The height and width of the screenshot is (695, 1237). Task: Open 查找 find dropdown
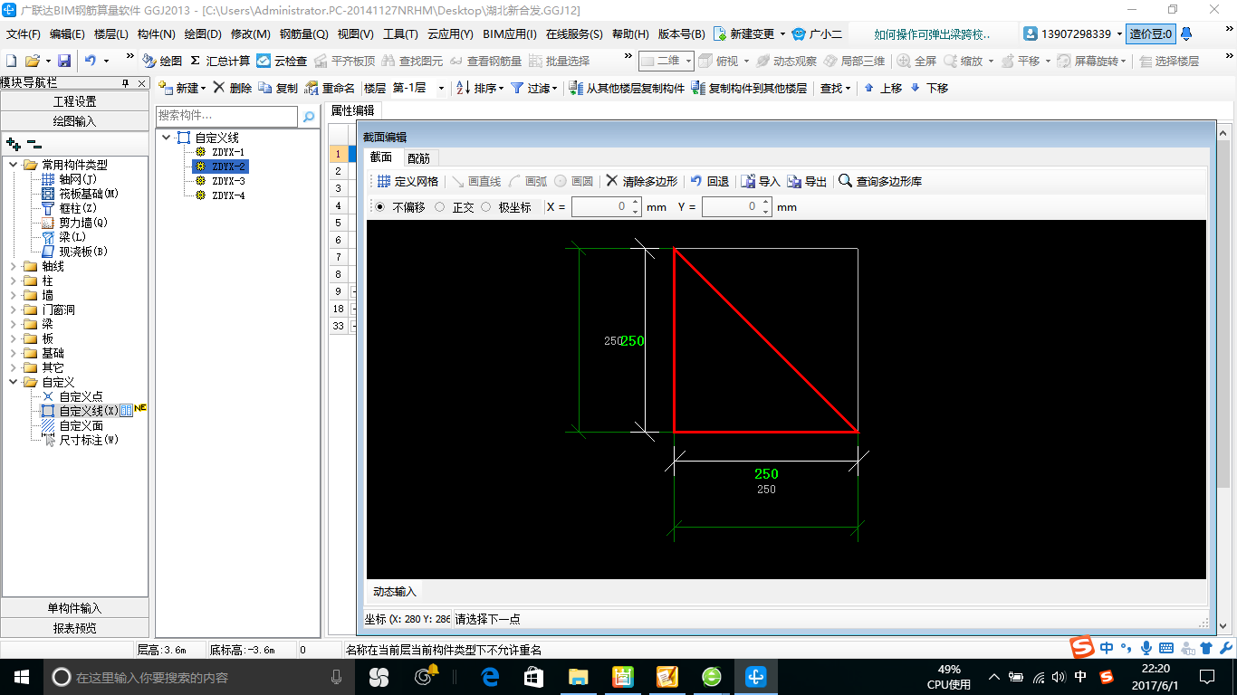coord(834,88)
